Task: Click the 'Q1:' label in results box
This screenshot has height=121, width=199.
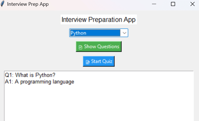Action: pyautogui.click(x=9, y=75)
